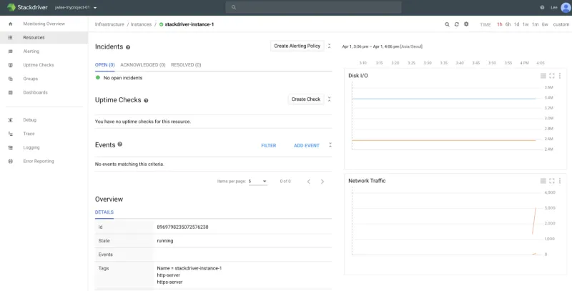Go to Instances breadcrumb
This screenshot has height=291, width=572.
click(141, 24)
